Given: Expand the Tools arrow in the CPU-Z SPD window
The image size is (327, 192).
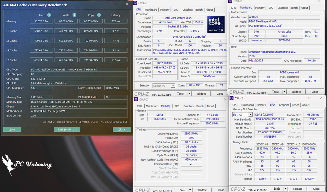Looking at the screenshot, I should (x=286, y=189).
